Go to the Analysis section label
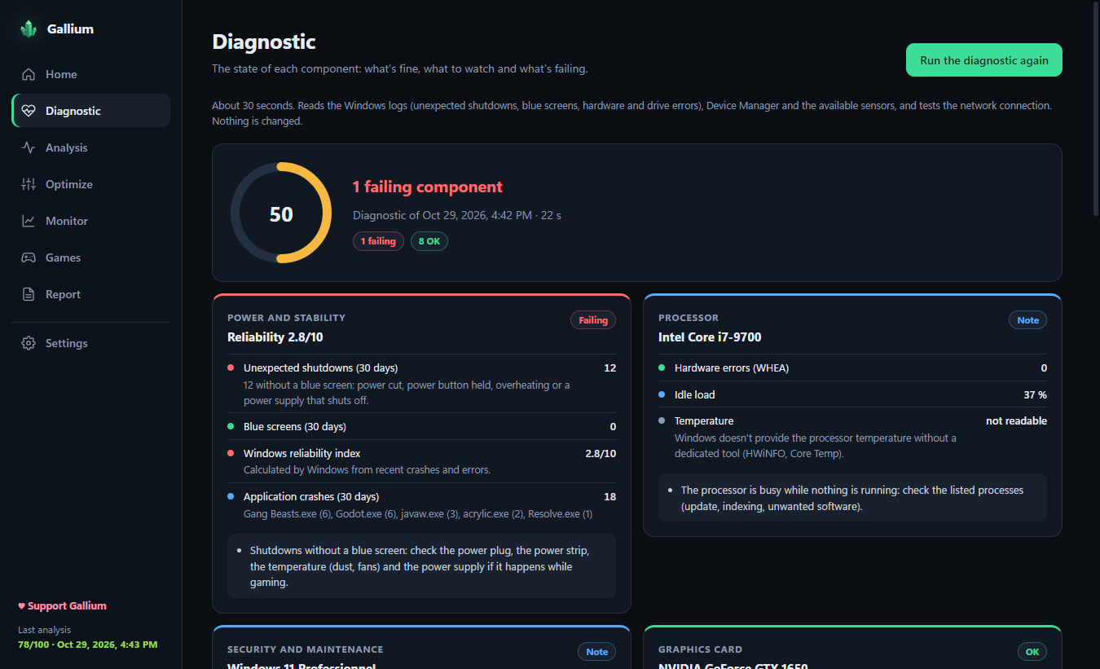The image size is (1100, 669). (x=66, y=147)
